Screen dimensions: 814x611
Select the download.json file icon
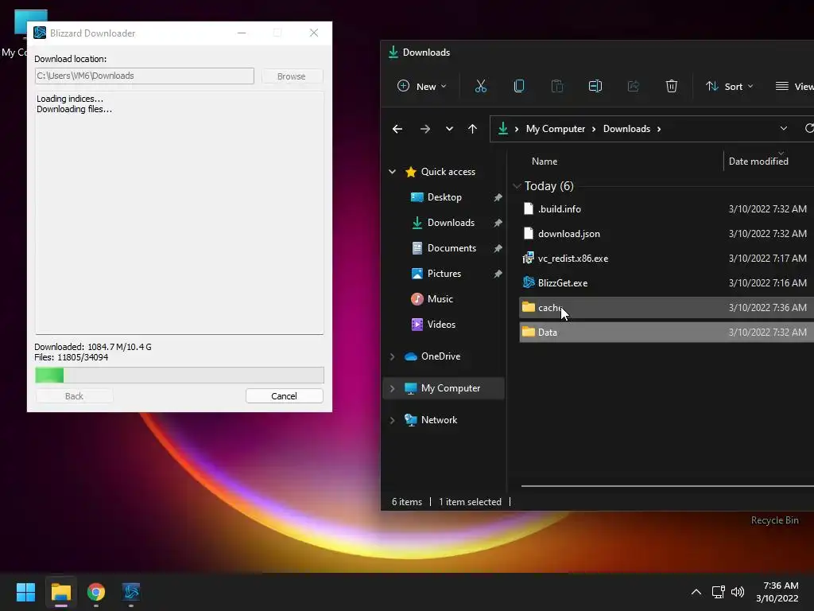(529, 233)
